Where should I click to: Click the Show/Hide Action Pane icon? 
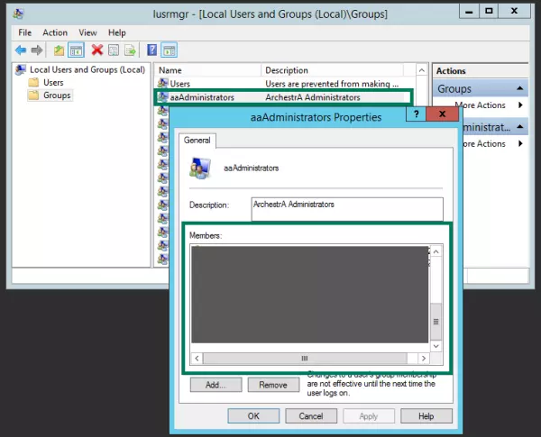170,50
